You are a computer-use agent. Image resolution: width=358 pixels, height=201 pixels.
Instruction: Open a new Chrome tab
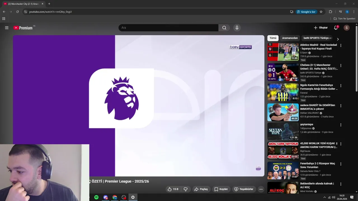coord(49,4)
